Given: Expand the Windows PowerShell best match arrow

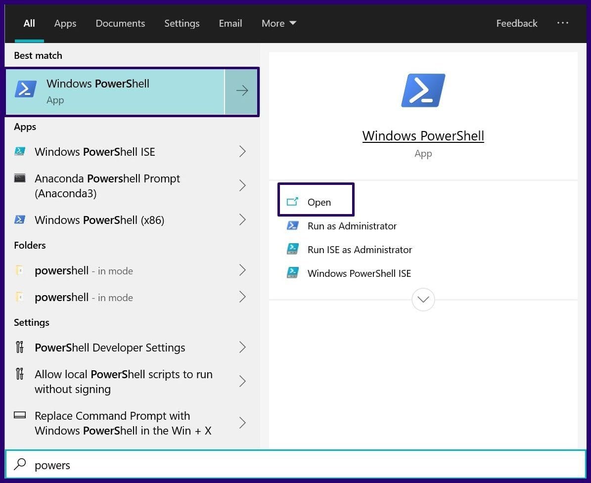Looking at the screenshot, I should [241, 91].
